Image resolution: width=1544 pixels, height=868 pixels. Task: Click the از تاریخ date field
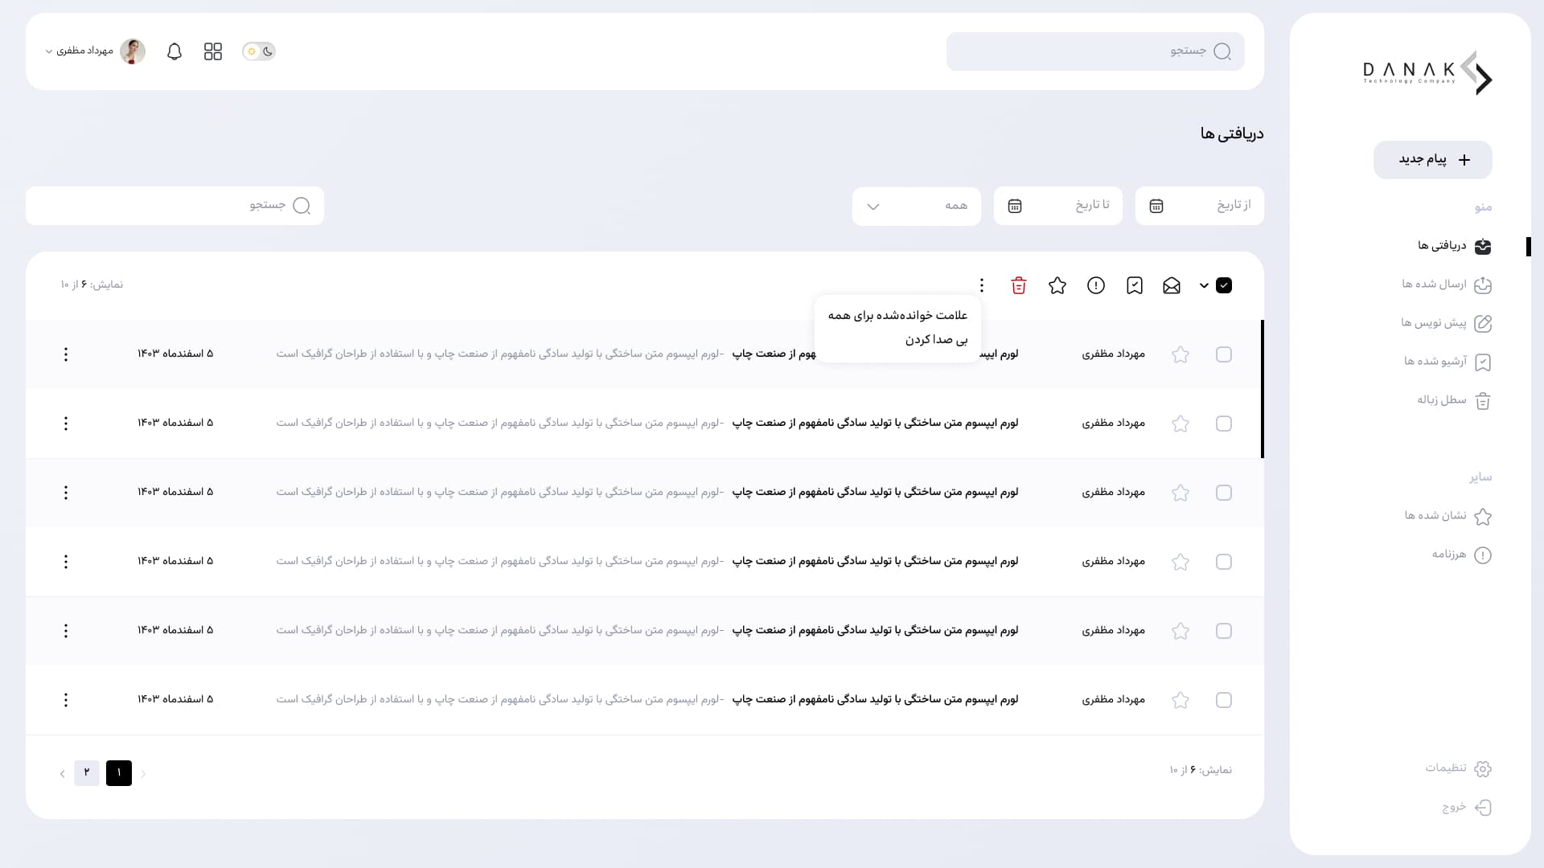click(x=1199, y=206)
